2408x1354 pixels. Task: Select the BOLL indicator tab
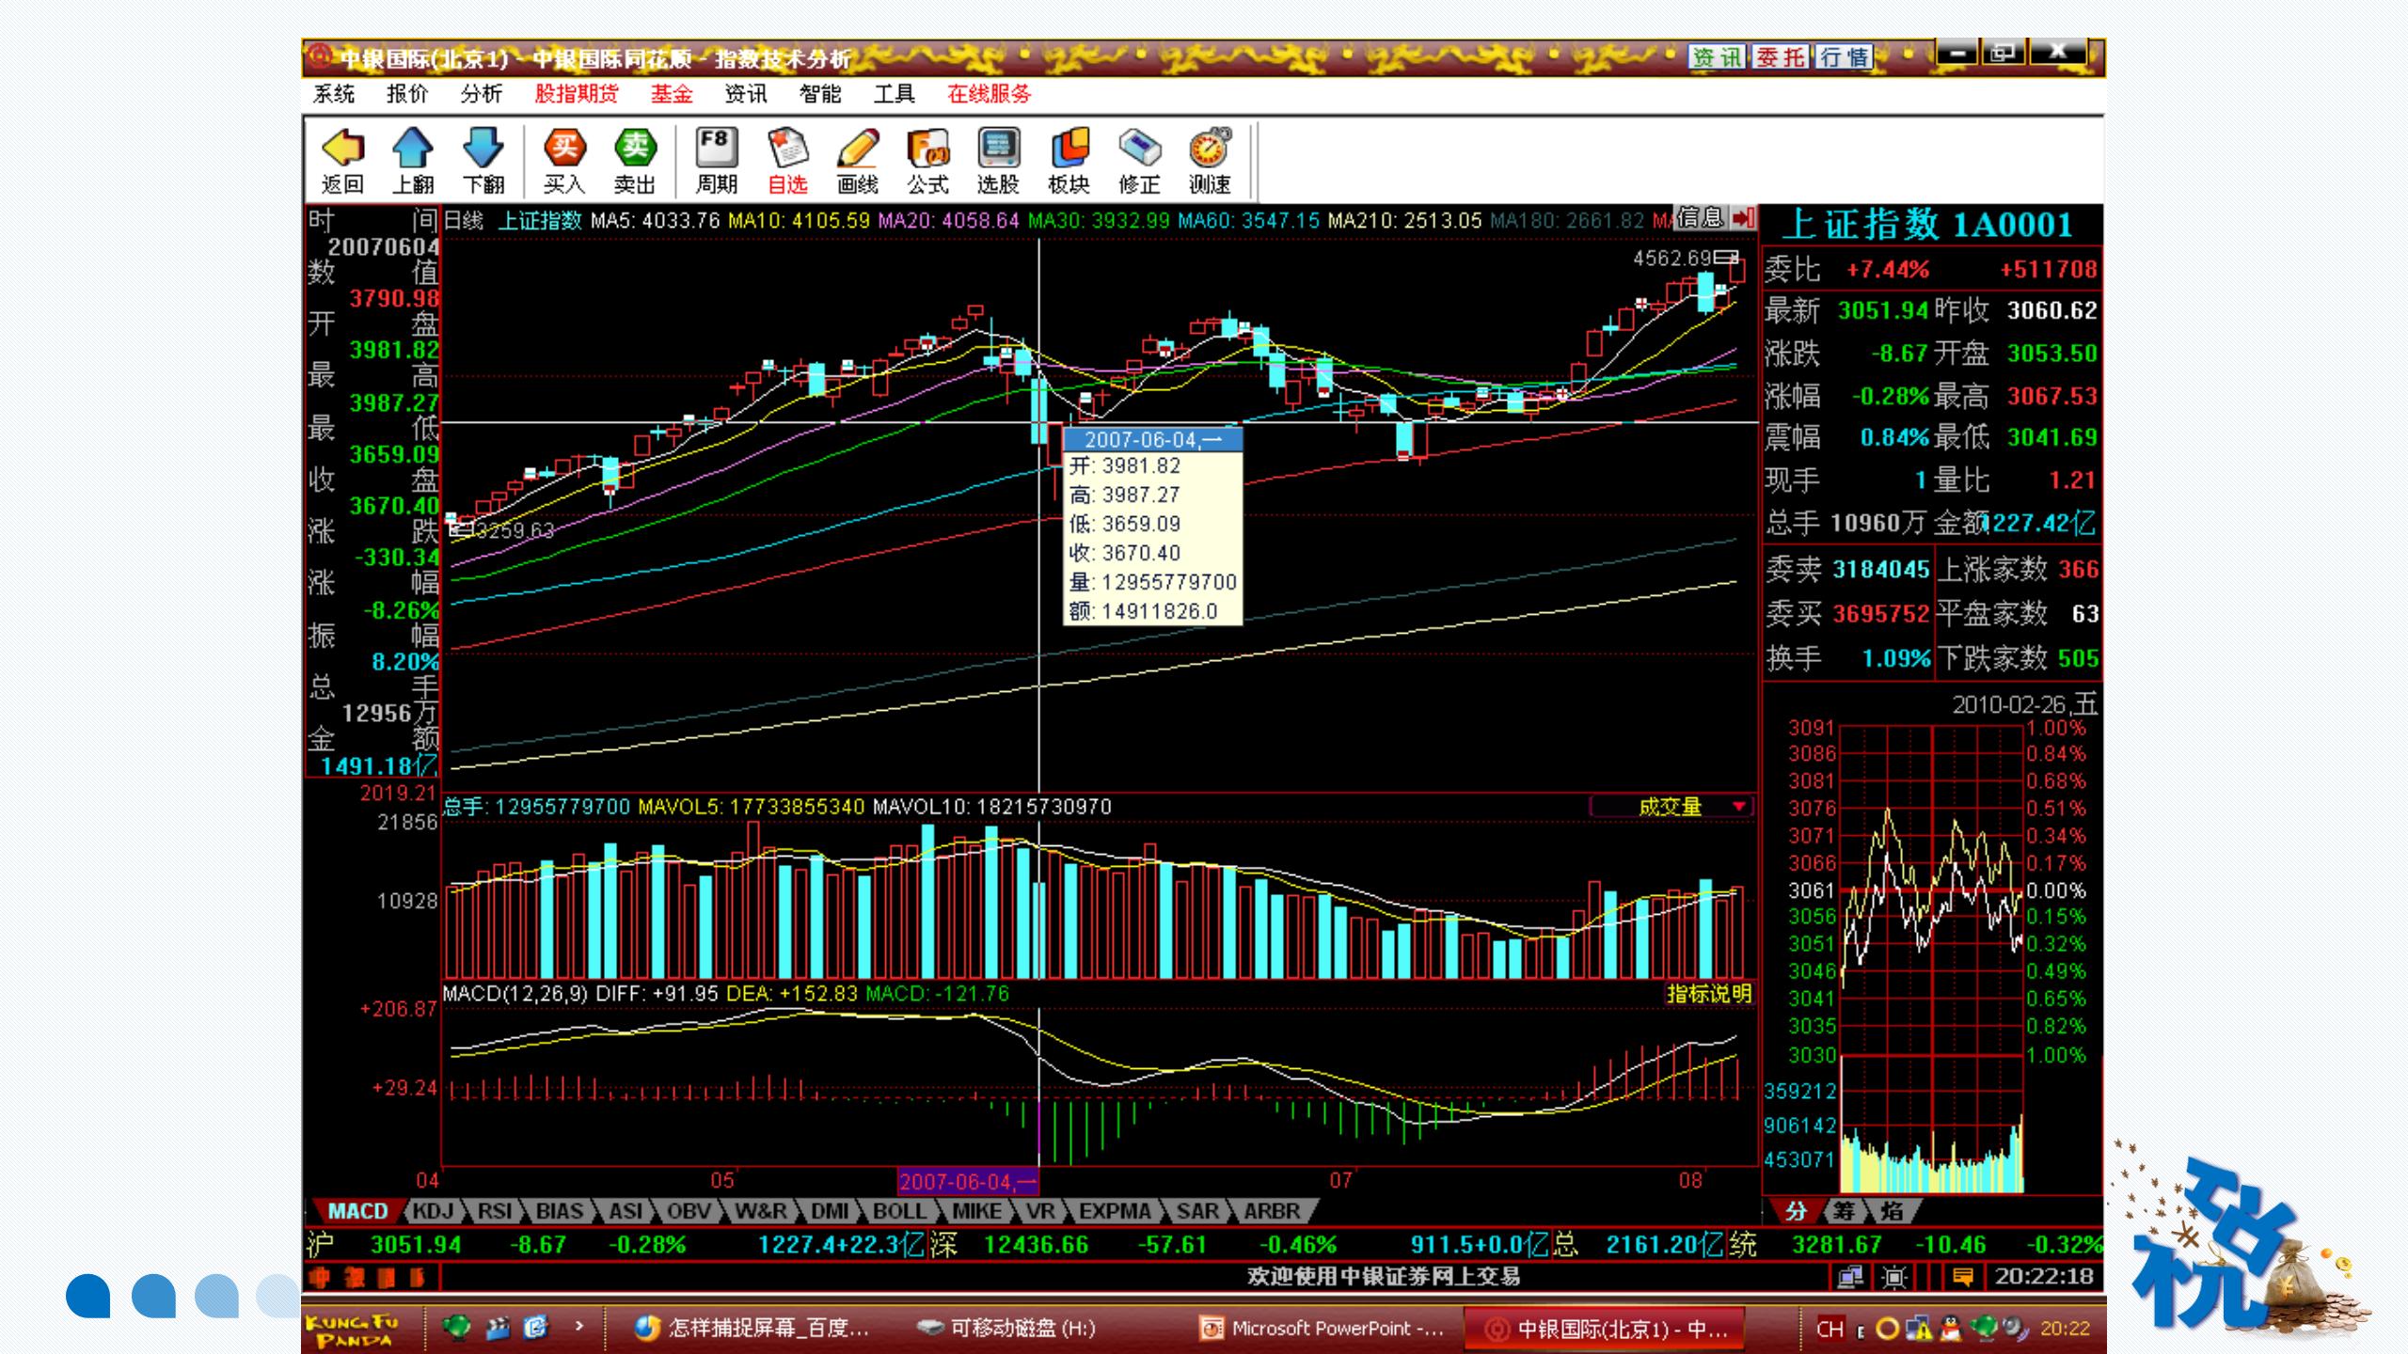pos(899,1211)
